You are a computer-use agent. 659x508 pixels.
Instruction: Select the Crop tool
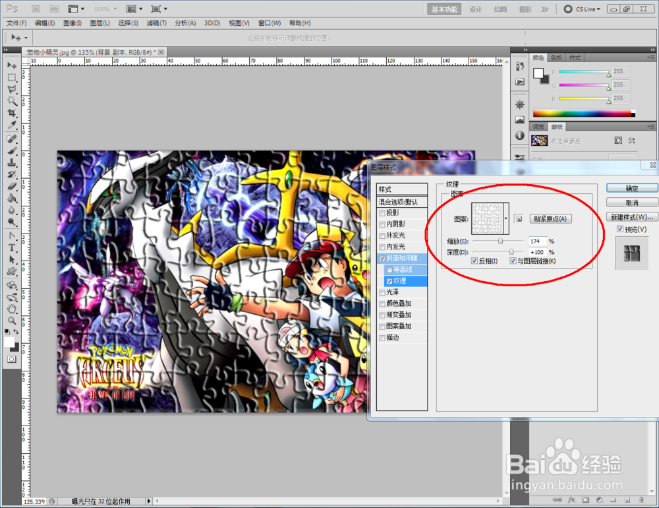click(12, 113)
